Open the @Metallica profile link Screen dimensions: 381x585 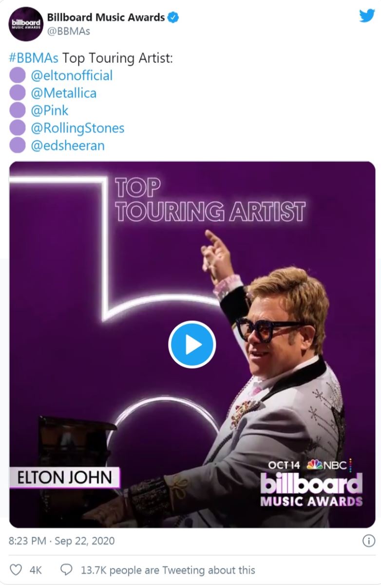[x=63, y=93]
